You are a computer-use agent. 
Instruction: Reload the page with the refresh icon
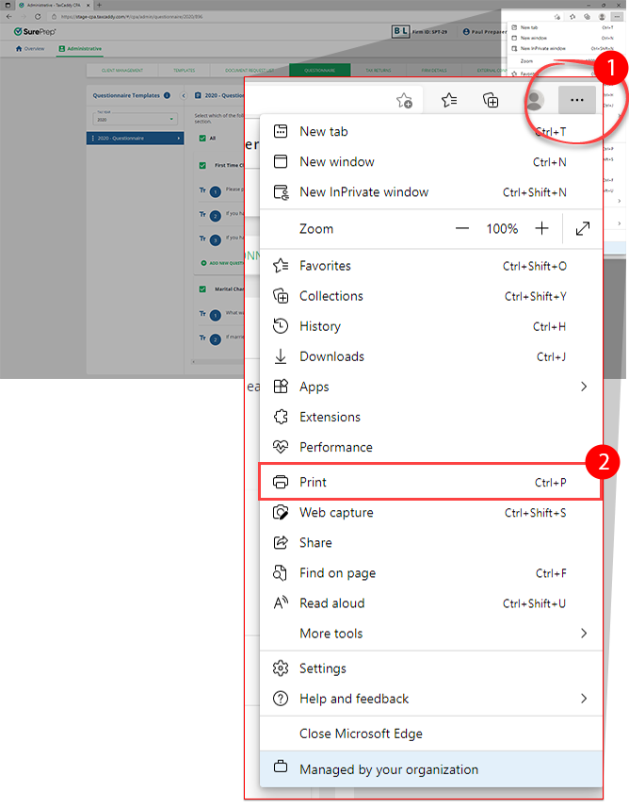[x=38, y=16]
